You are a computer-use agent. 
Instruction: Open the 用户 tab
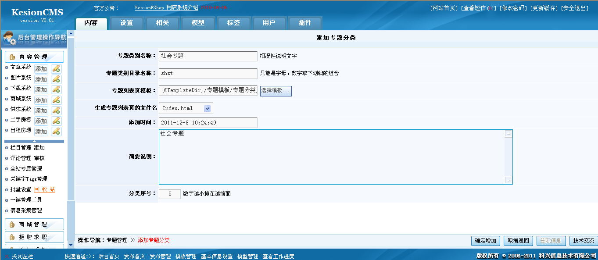pyautogui.click(x=269, y=23)
